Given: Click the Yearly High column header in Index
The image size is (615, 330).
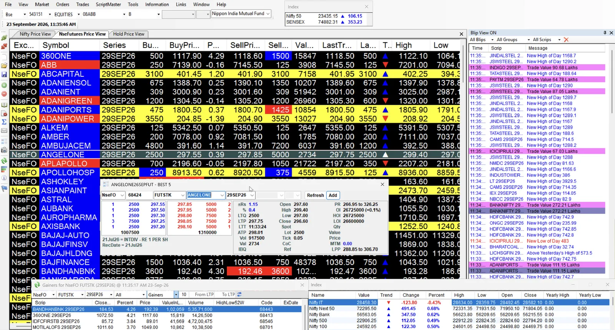Looking at the screenshot, I should [x=557, y=295].
